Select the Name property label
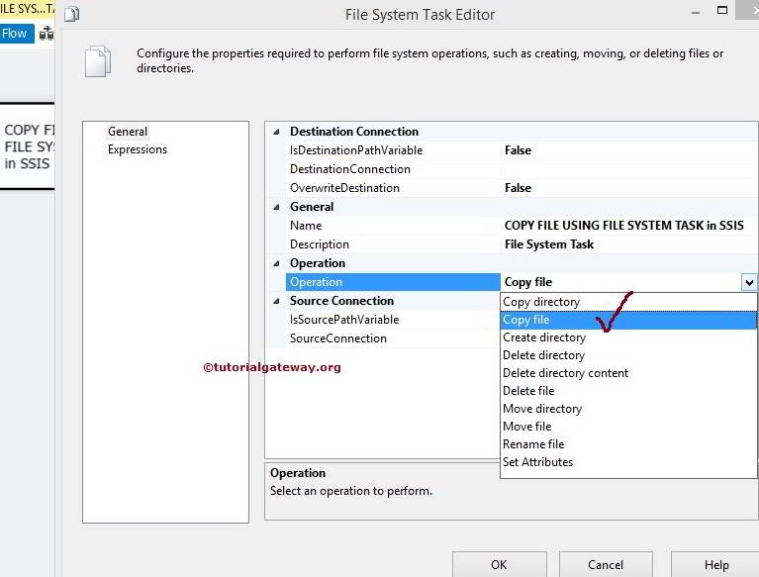Viewport: 759px width, 577px height. tap(306, 226)
